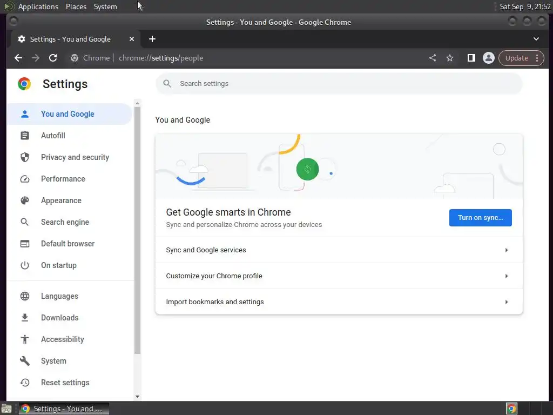Image resolution: width=553 pixels, height=415 pixels.
Task: Open the profile avatar menu
Action: coord(488,58)
